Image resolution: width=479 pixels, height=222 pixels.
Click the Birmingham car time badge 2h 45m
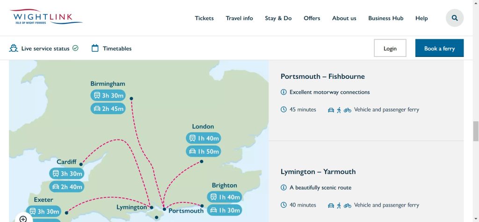108,109
